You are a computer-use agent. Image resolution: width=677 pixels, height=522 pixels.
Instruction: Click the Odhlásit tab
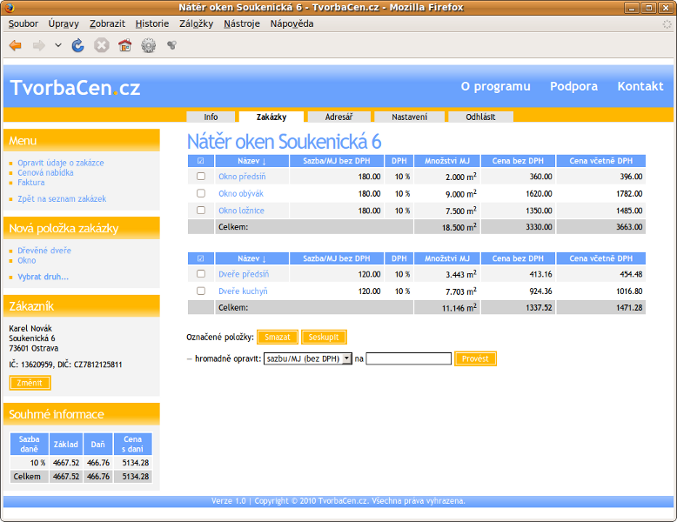(x=480, y=117)
